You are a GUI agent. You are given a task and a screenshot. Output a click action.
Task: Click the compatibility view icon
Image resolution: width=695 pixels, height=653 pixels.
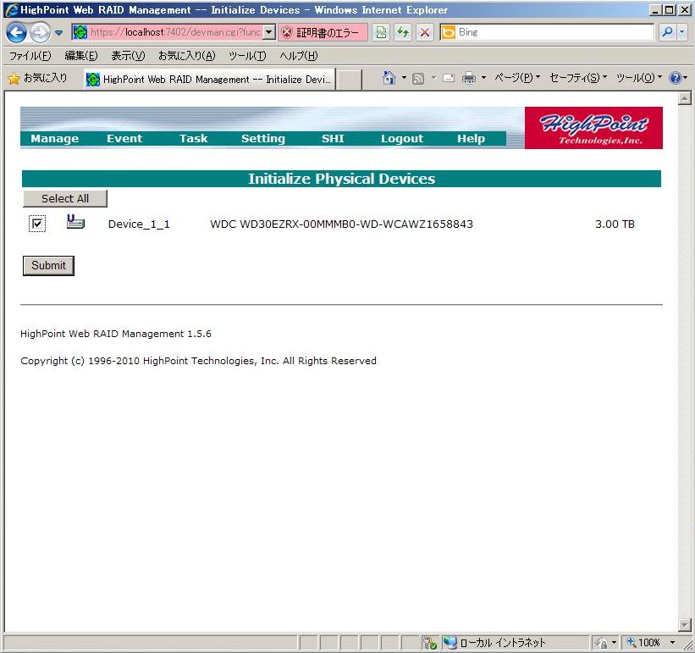tap(381, 32)
